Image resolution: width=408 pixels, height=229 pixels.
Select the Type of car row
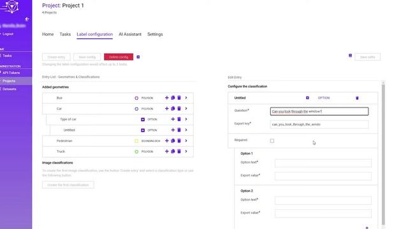coord(120,119)
